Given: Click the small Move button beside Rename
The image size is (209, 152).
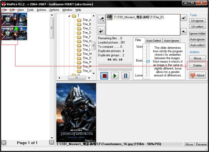Looking at the screenshot, I should (x=189, y=144).
